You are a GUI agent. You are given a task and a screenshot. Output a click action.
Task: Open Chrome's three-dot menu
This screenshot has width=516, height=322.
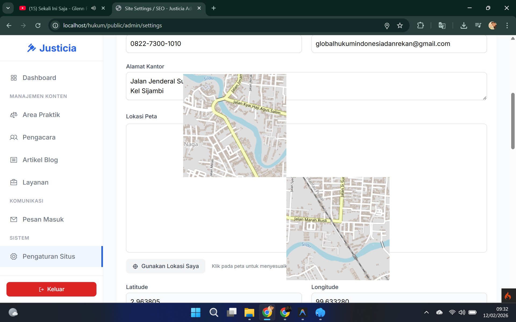507,25
